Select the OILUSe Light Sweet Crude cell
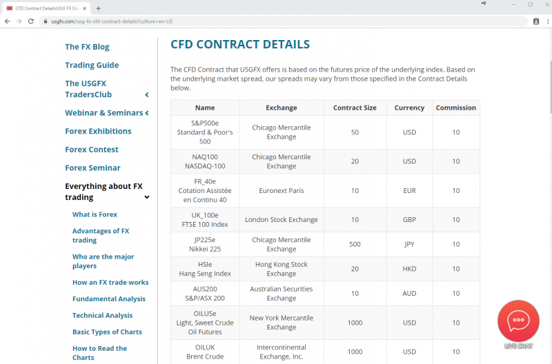Viewport: 552px width, 364px height. [x=205, y=323]
